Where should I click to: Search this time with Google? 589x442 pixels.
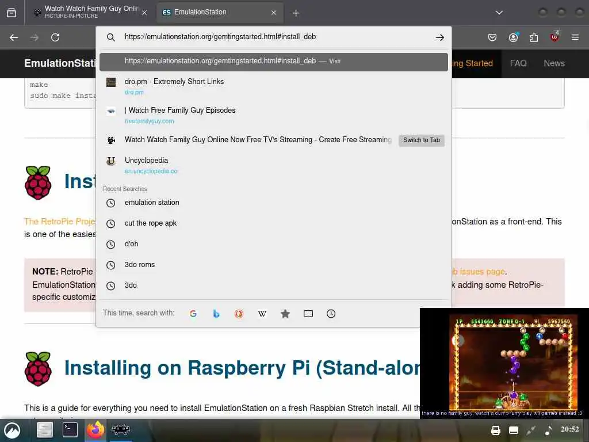pyautogui.click(x=193, y=314)
